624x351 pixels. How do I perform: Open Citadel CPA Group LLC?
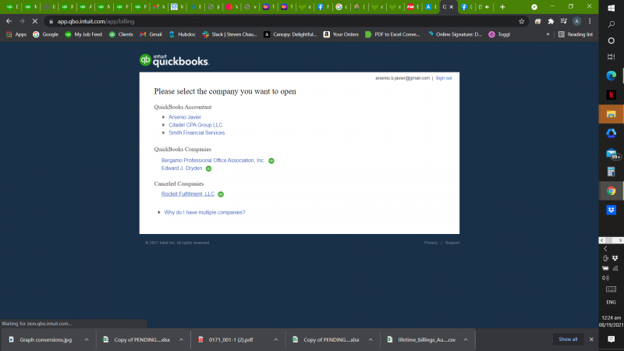coord(196,125)
